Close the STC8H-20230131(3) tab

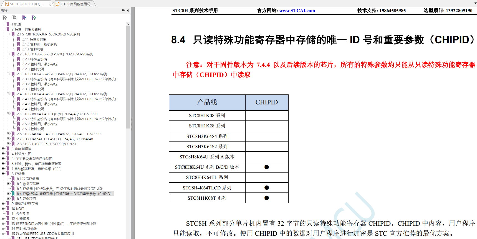pyautogui.click(x=50, y=4)
